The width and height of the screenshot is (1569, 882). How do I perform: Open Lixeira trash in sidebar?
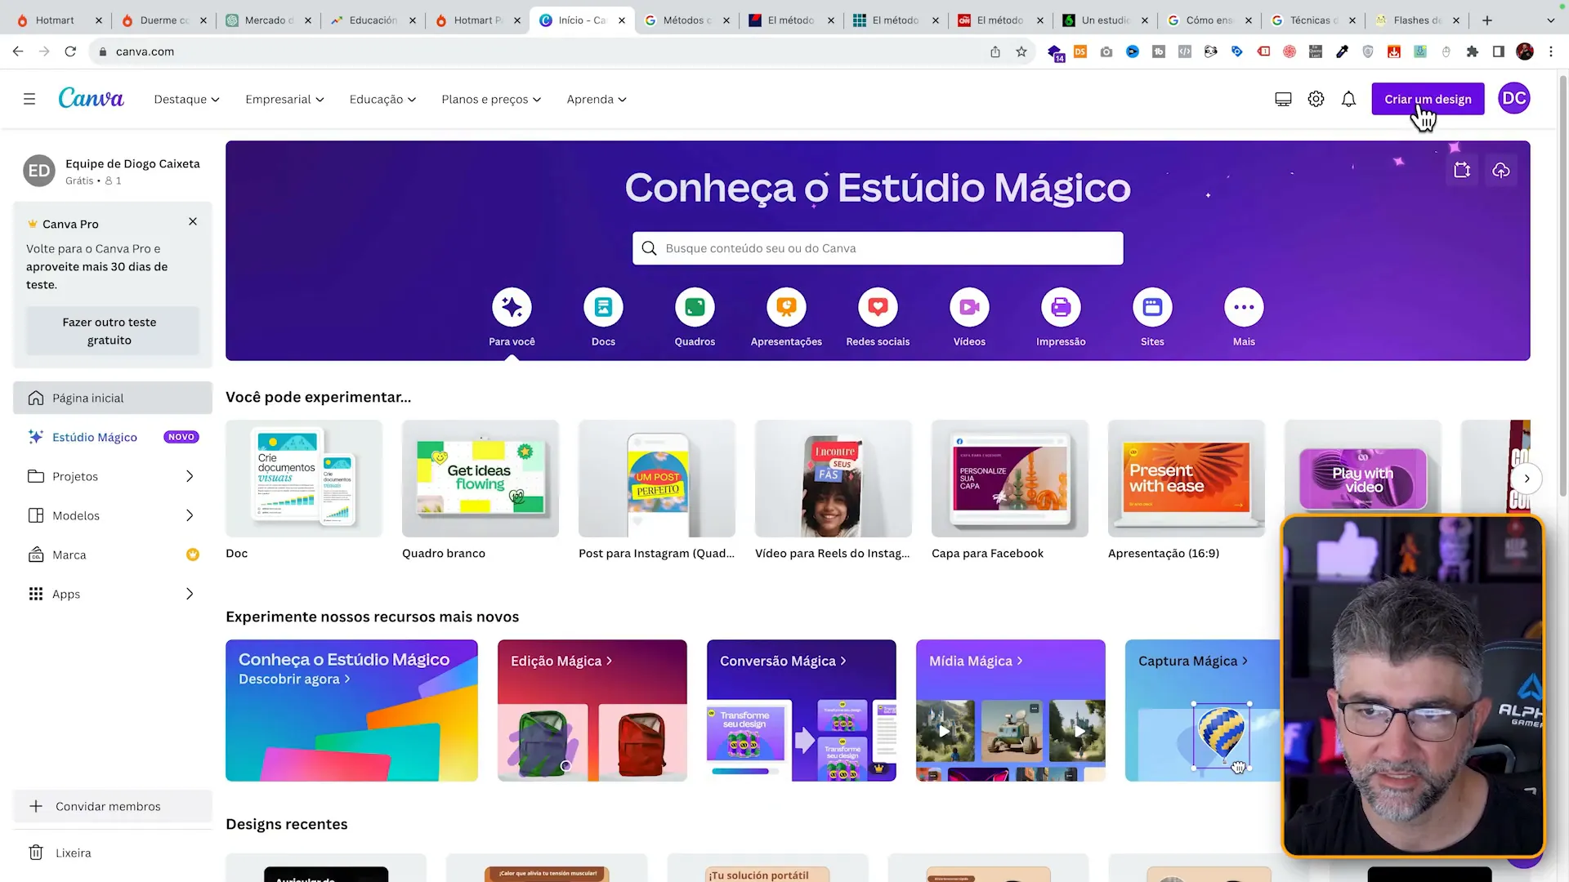(113, 853)
